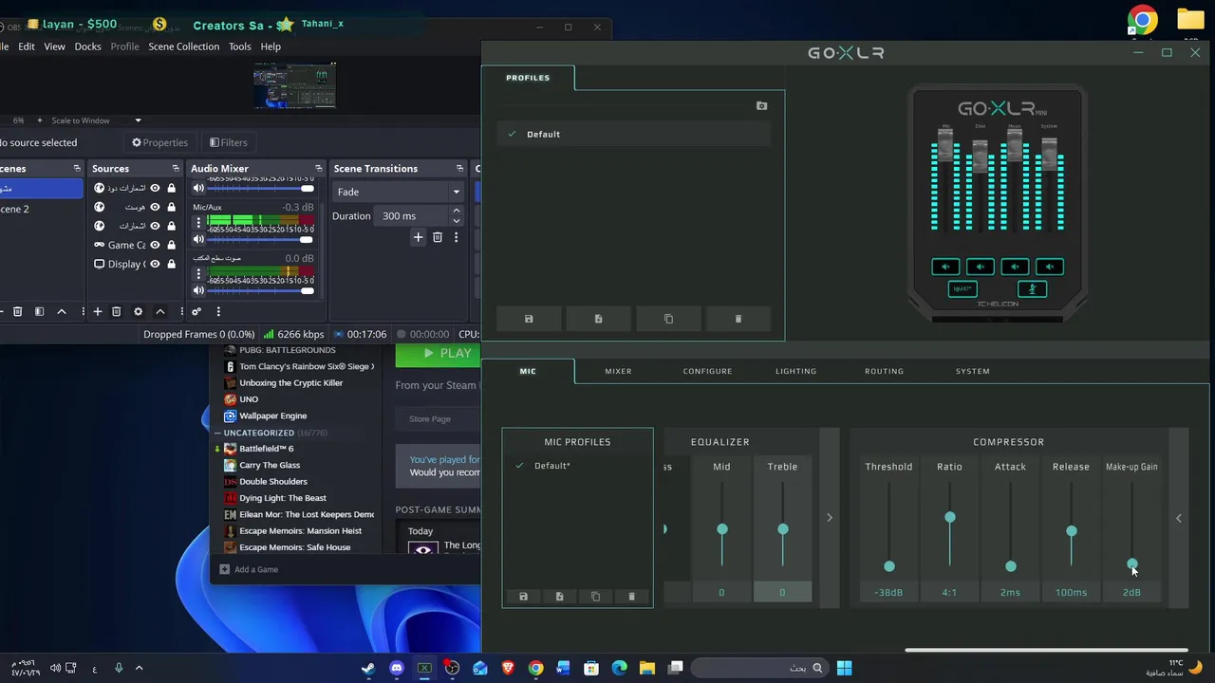Open the Lighting tab in GoXLR

(795, 371)
